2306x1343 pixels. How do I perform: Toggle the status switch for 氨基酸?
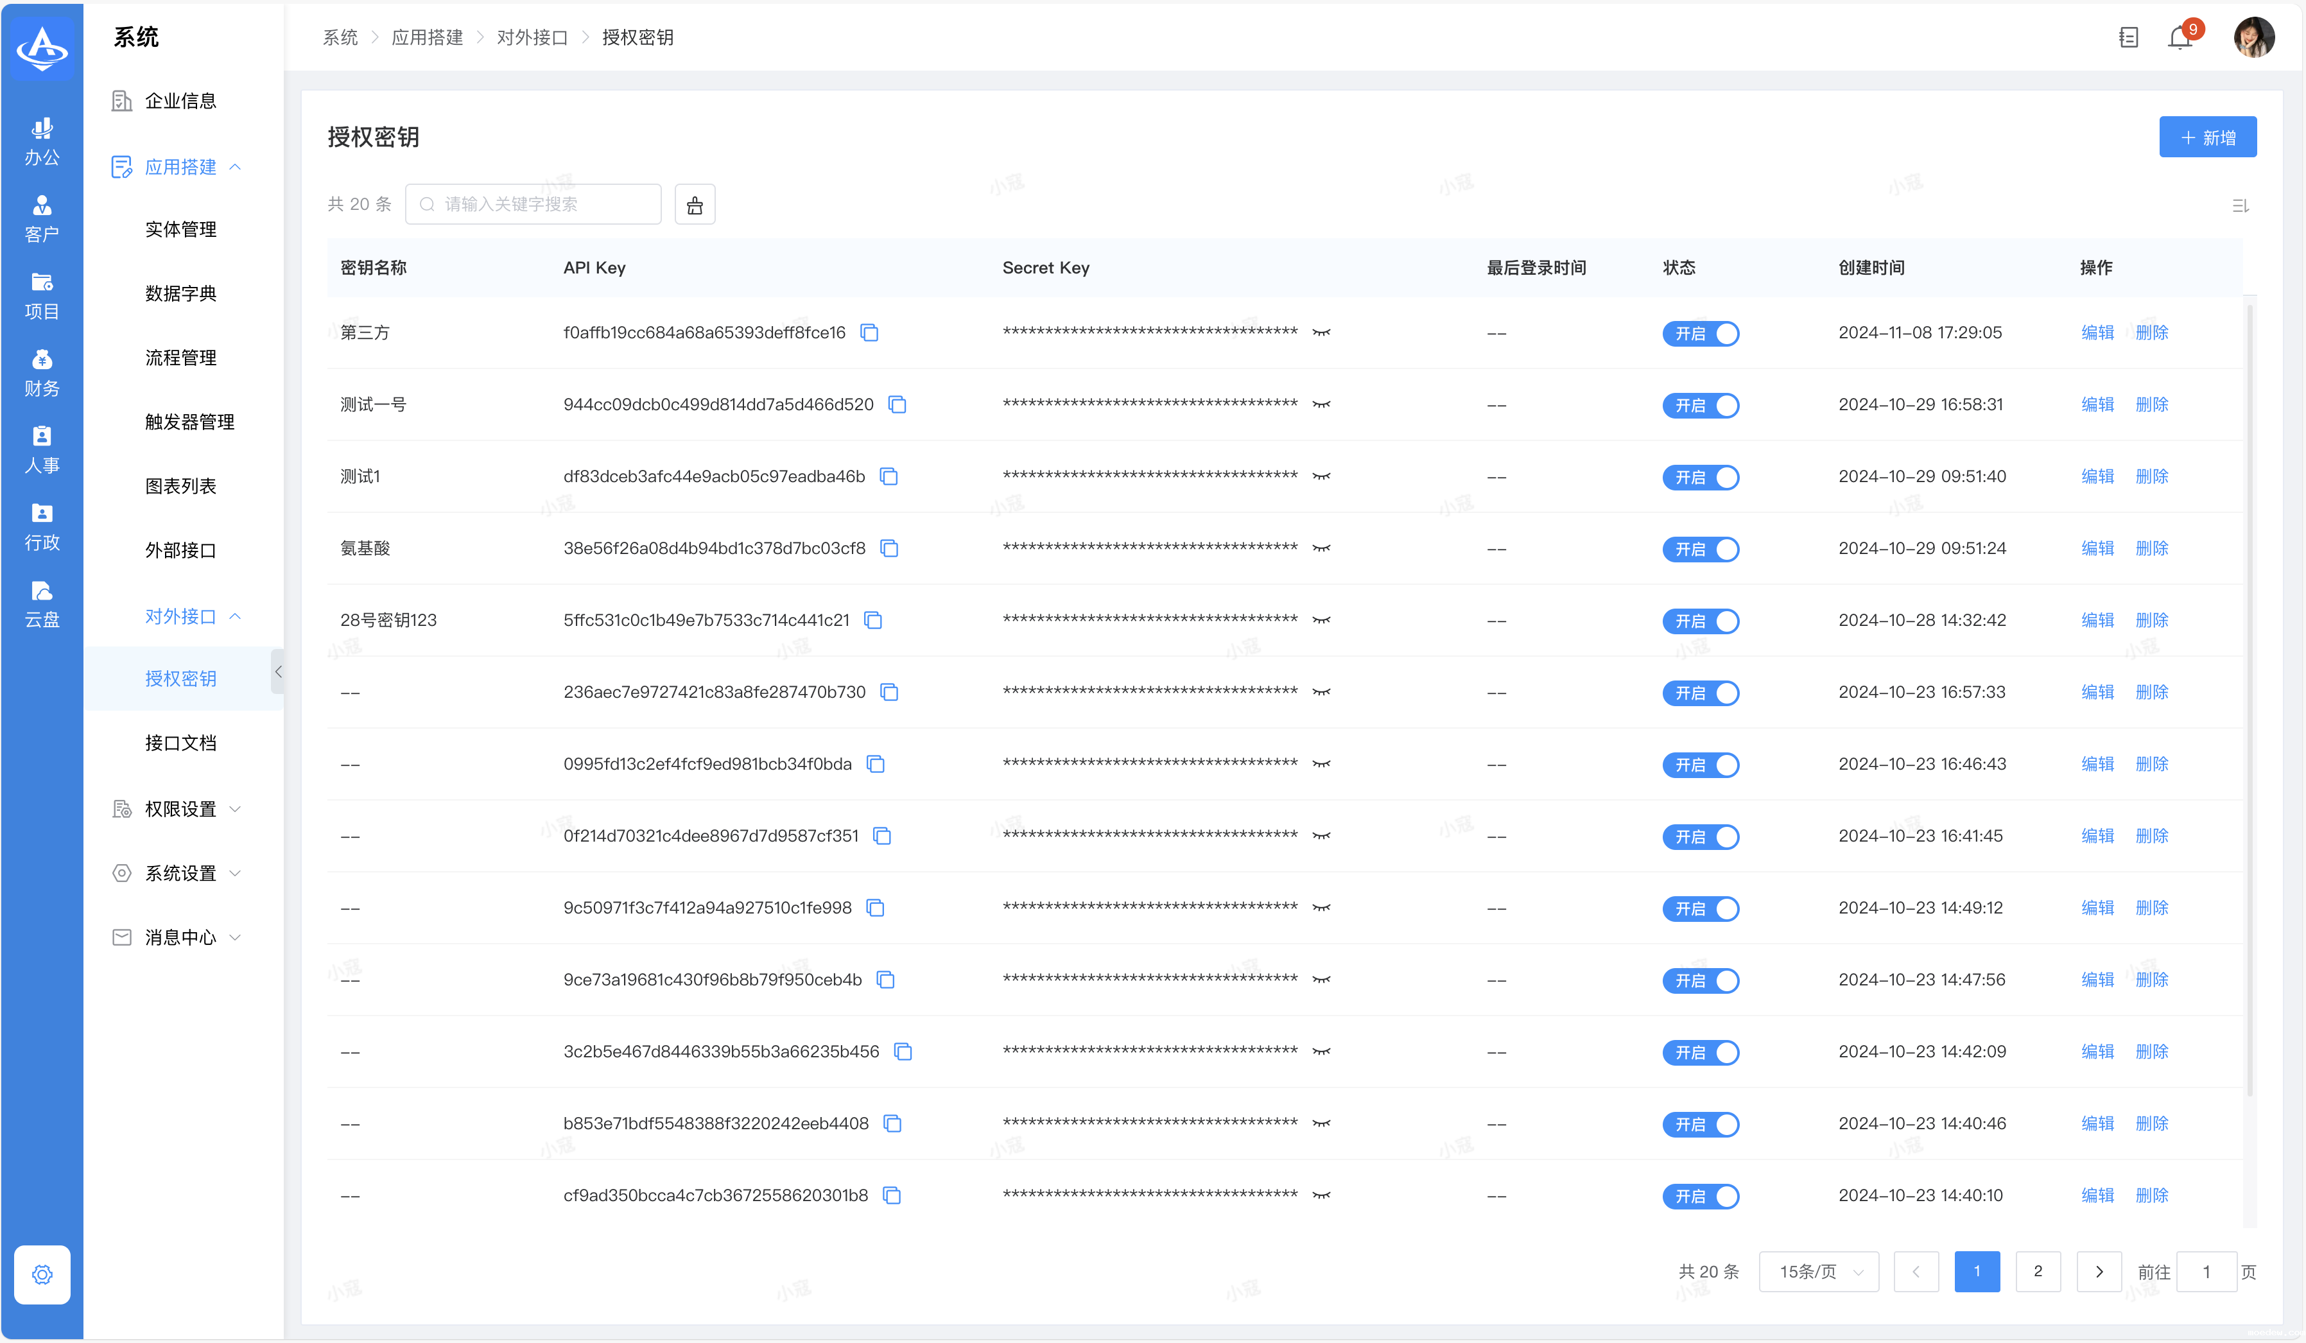point(1700,549)
